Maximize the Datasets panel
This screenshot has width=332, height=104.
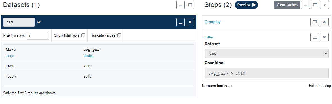coord(190,5)
